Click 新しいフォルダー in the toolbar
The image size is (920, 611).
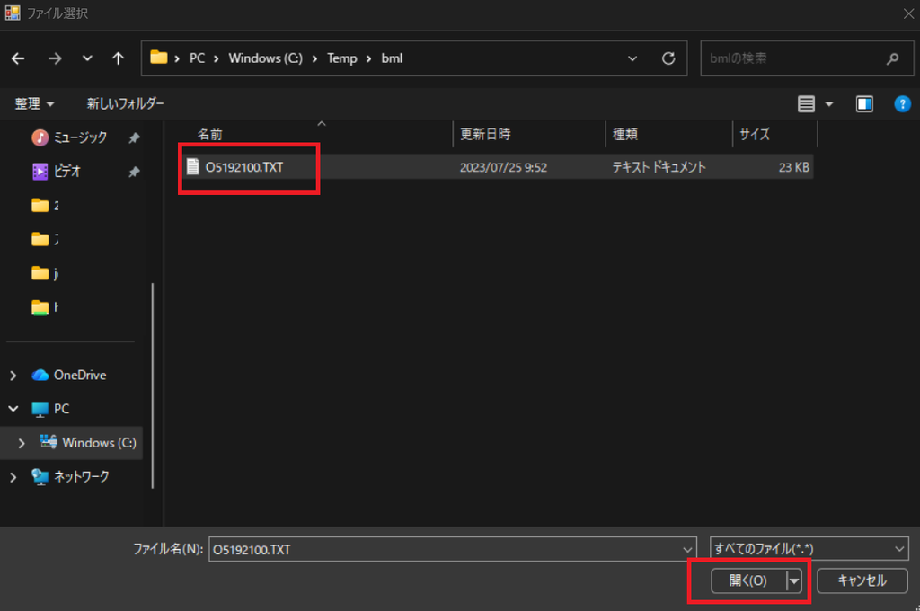126,104
